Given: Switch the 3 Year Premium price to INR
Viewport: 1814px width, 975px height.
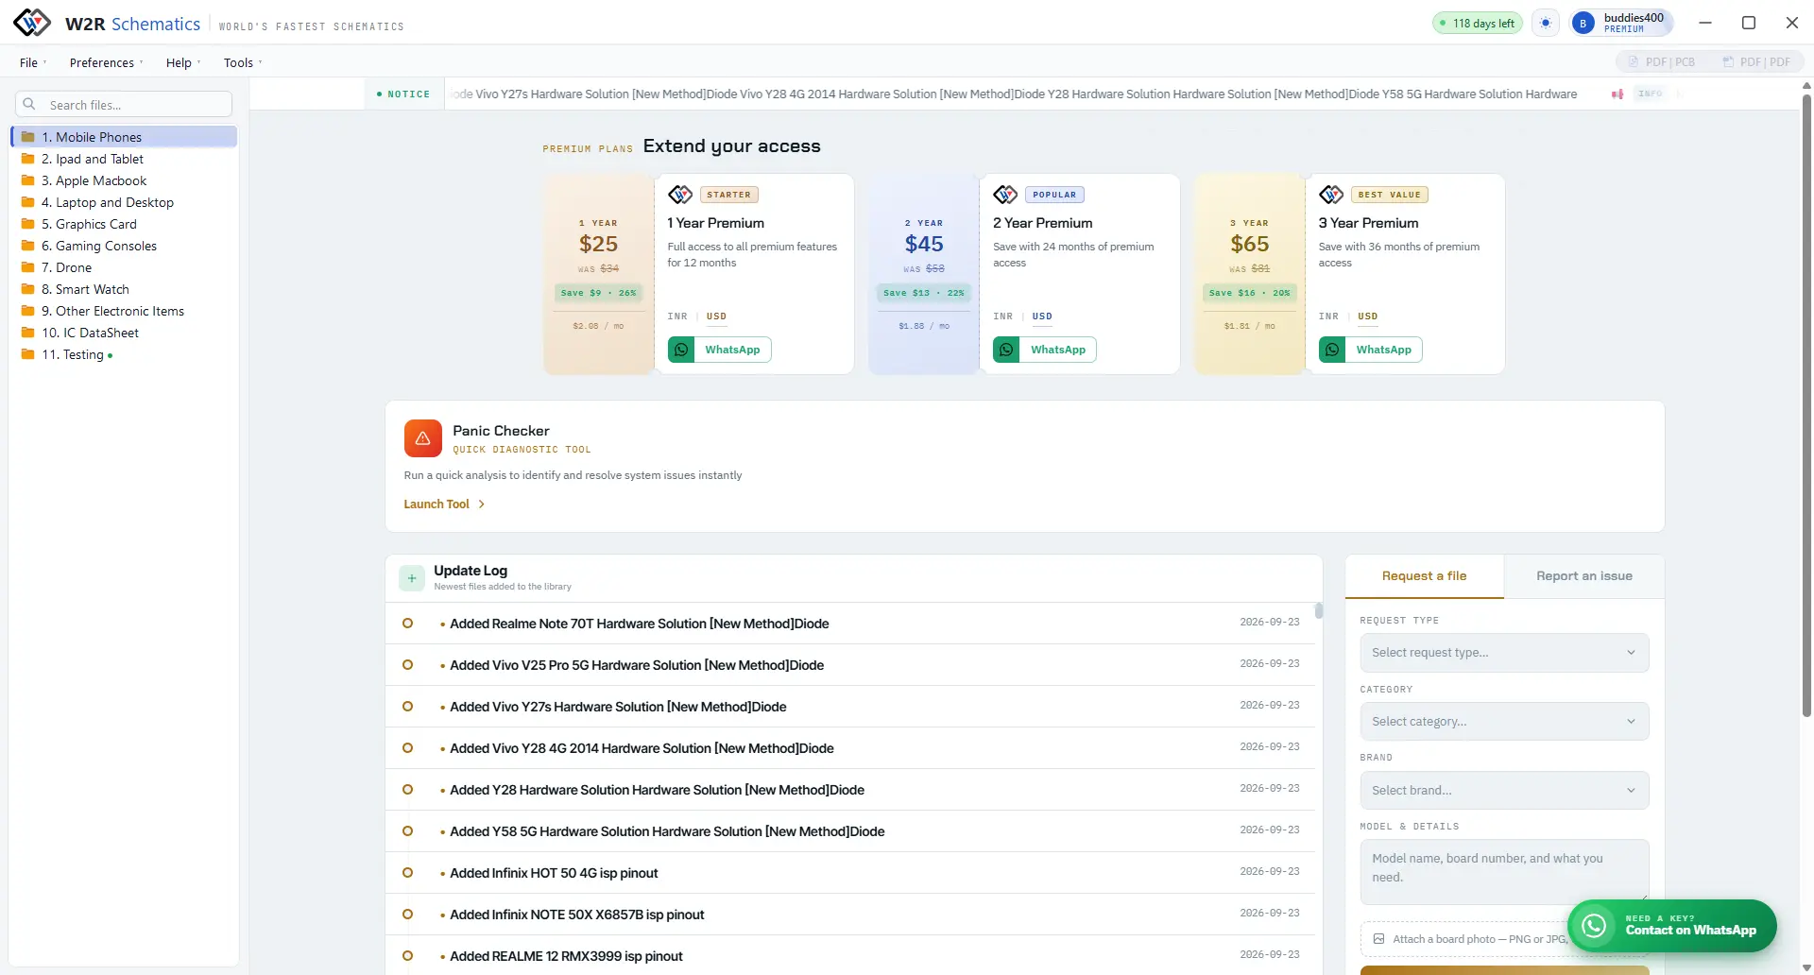Looking at the screenshot, I should (1328, 316).
